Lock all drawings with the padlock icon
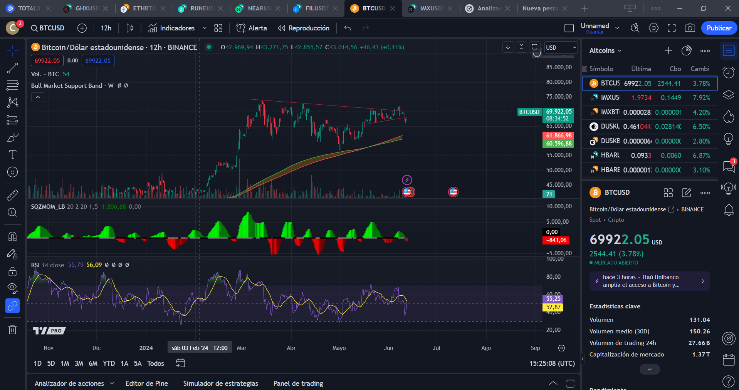 pos(13,271)
